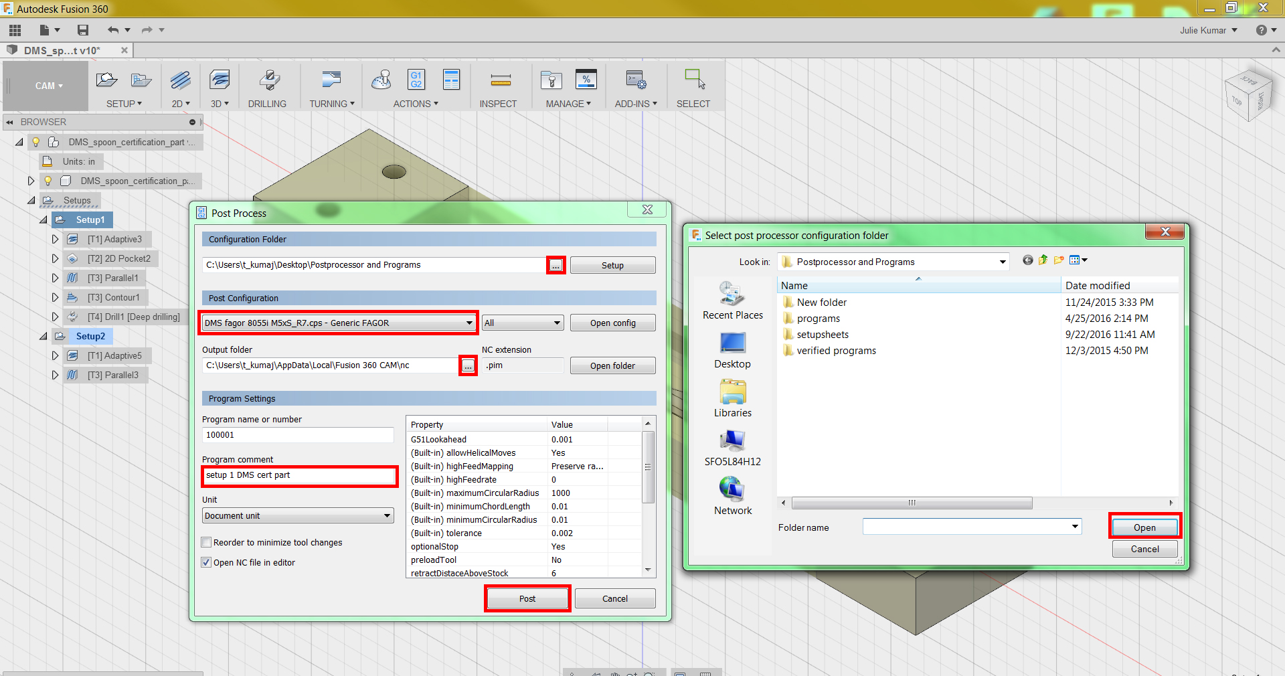Click the Inspect measure icon

501,81
